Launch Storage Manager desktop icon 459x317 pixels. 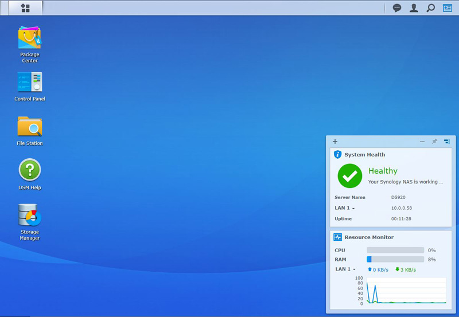[30, 222]
